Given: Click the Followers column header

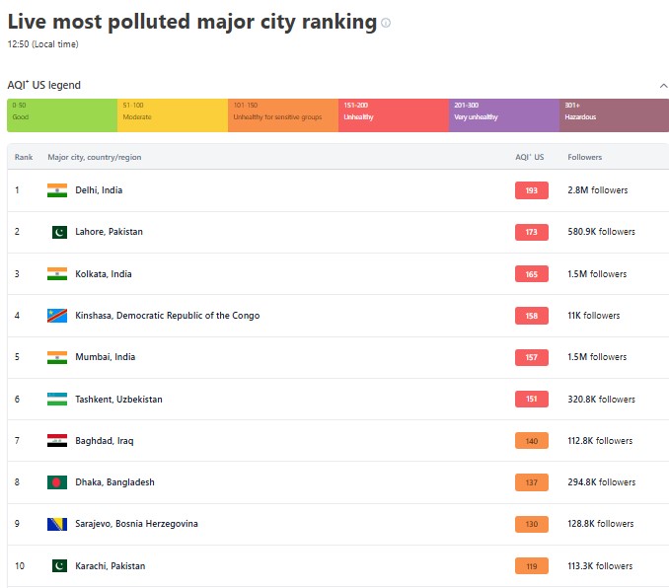Looking at the screenshot, I should (x=584, y=157).
